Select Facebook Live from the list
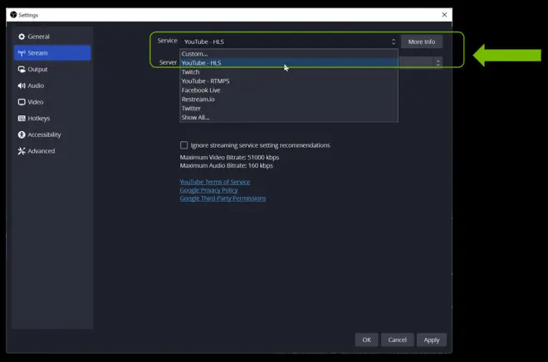Screen dimensions: 548x362 [x=289, y=90]
